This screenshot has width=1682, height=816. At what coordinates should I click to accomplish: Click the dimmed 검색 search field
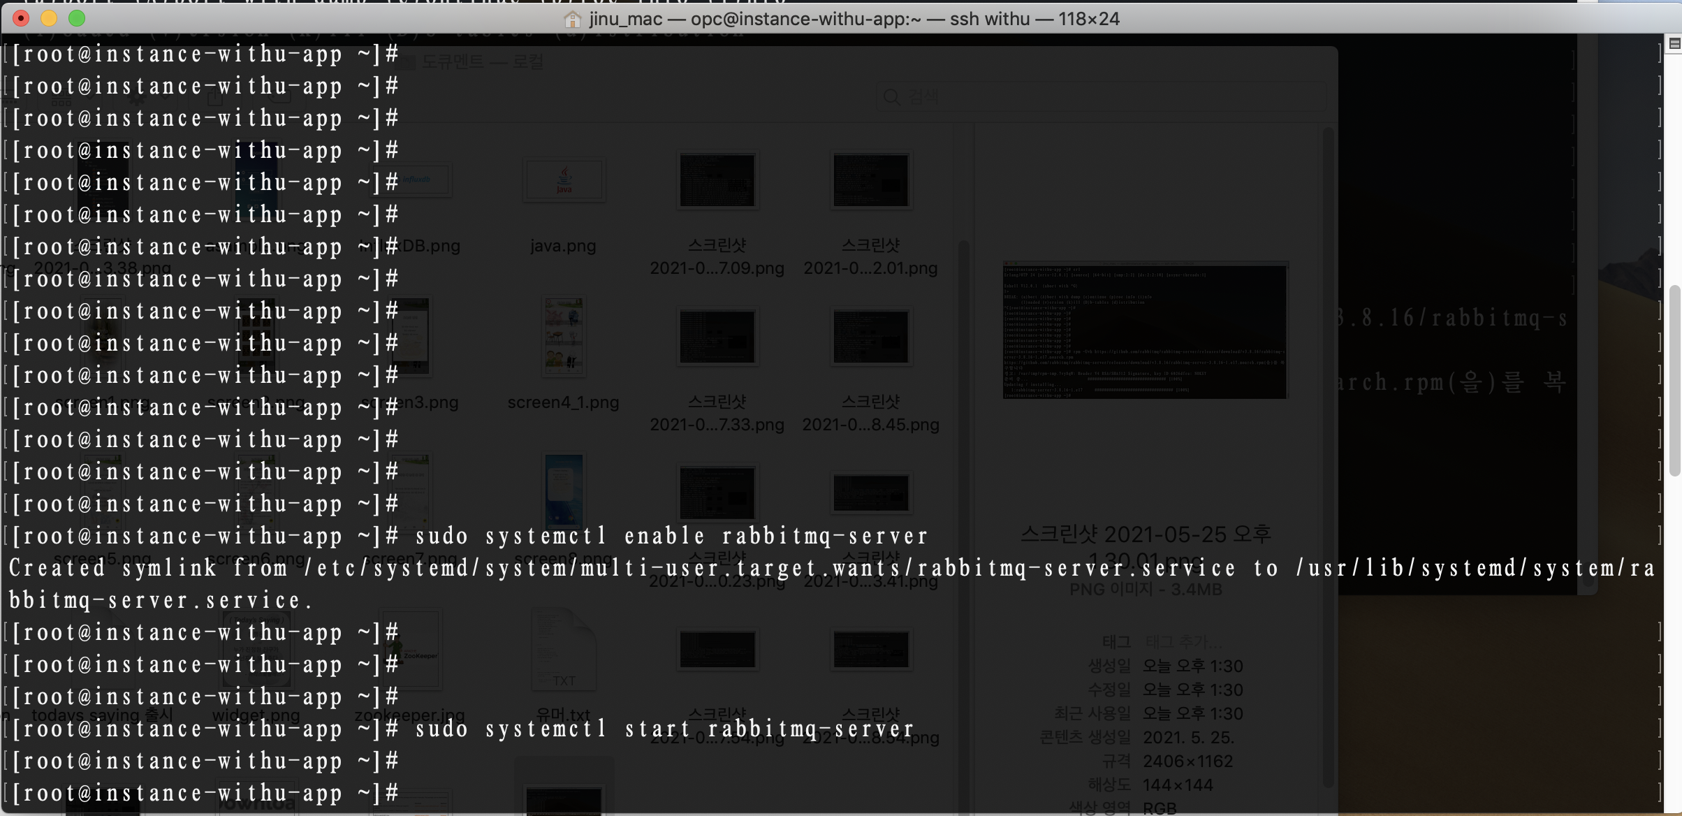pos(1100,97)
